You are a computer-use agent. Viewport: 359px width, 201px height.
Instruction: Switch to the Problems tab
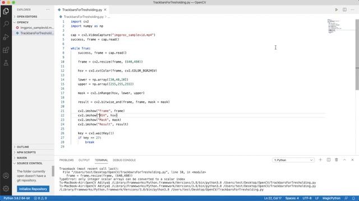click(66, 160)
